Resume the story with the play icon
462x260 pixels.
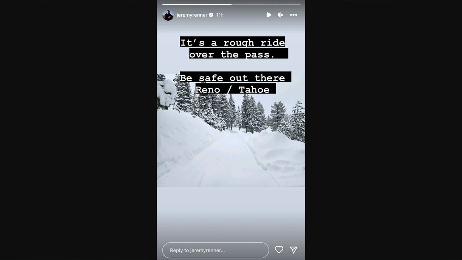pos(269,15)
